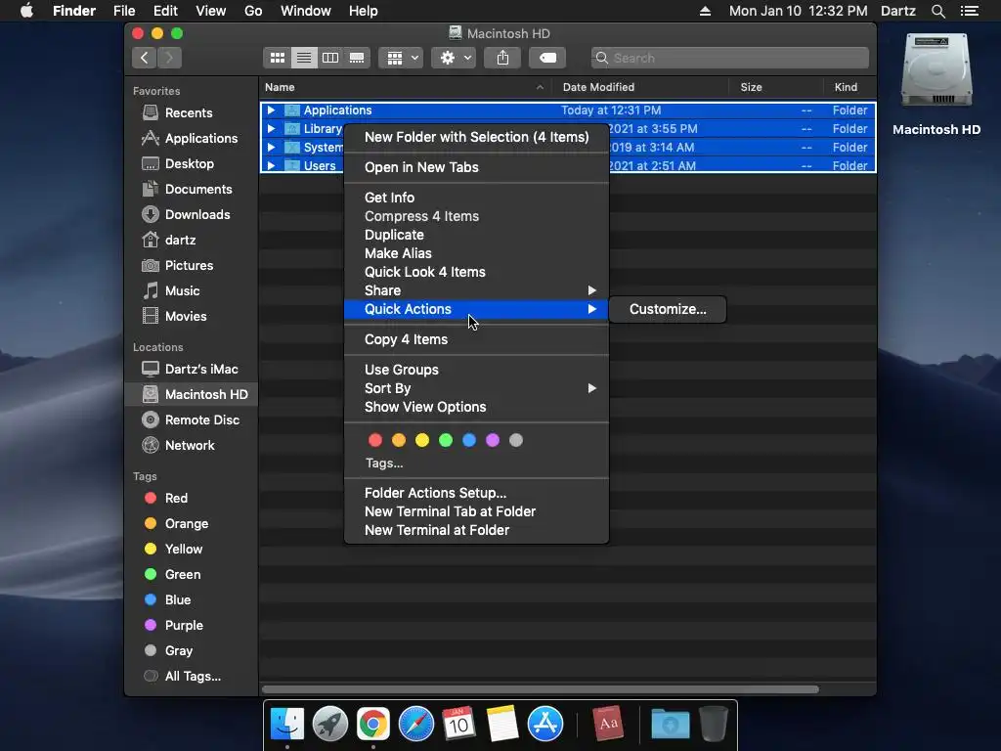Choose Duplicate from the context menu

476,235
